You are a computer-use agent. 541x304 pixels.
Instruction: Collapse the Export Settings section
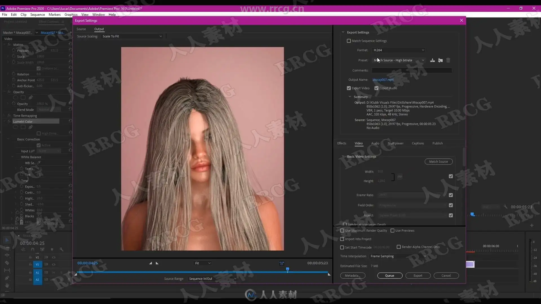click(x=343, y=32)
